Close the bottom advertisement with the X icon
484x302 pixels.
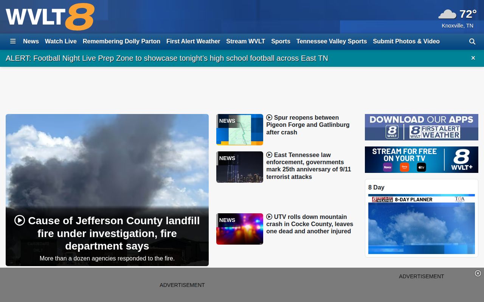click(478, 273)
